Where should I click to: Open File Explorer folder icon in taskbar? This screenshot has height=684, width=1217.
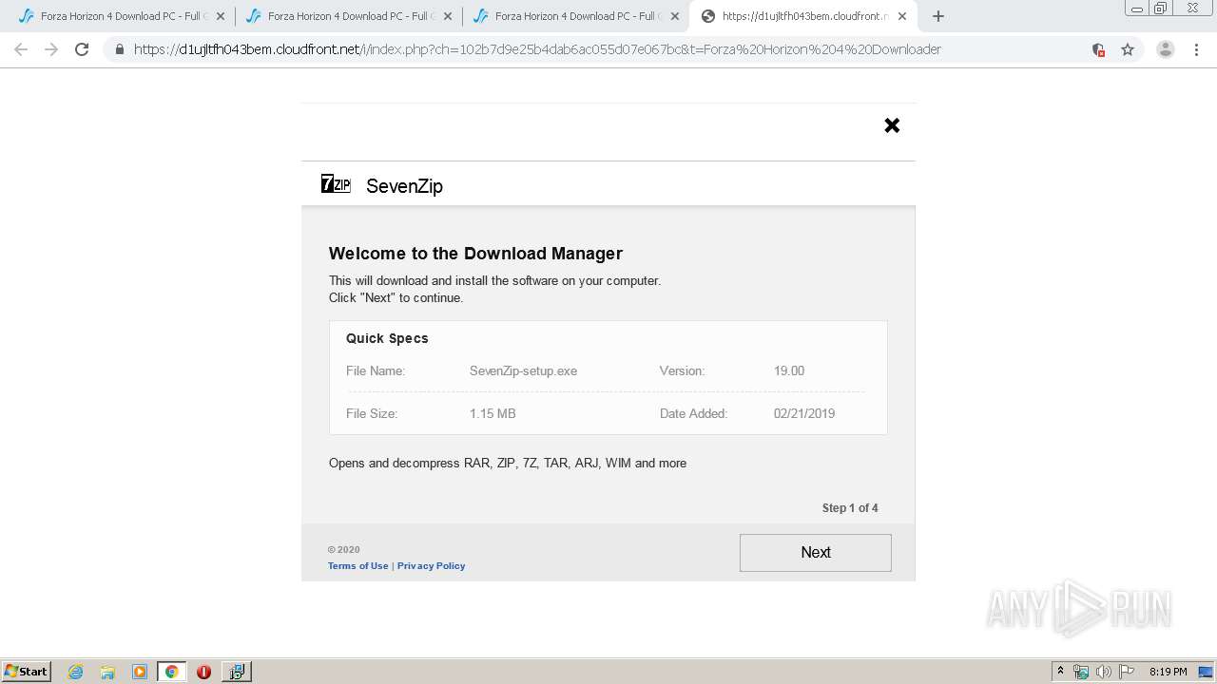(107, 672)
